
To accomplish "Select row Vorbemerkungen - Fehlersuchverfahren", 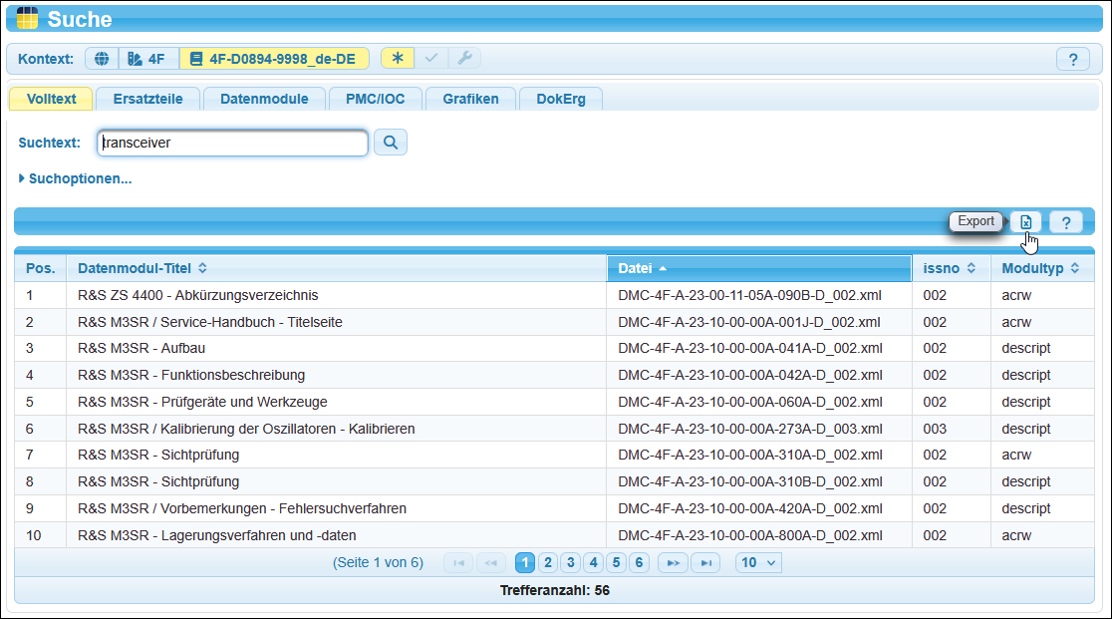I will coord(554,508).
